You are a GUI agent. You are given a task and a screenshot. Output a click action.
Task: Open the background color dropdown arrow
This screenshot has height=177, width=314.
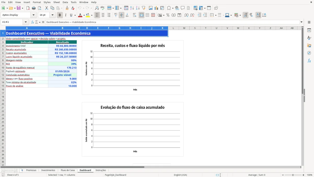pyautogui.click(x=92, y=15)
